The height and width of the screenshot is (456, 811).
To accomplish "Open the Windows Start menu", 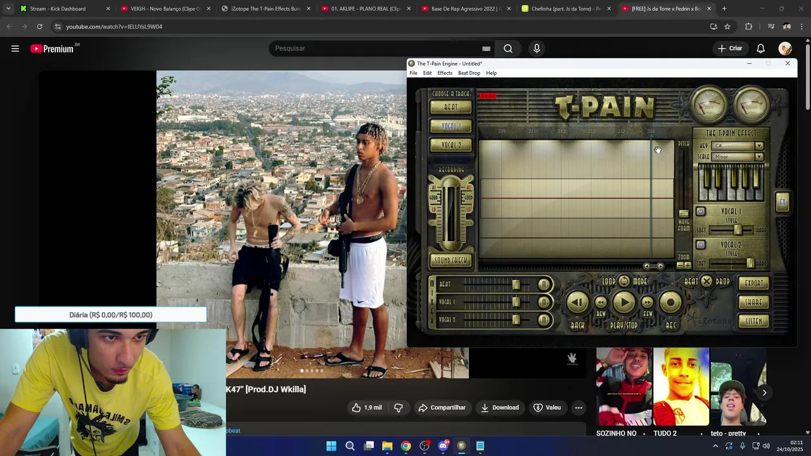I will coord(331,446).
